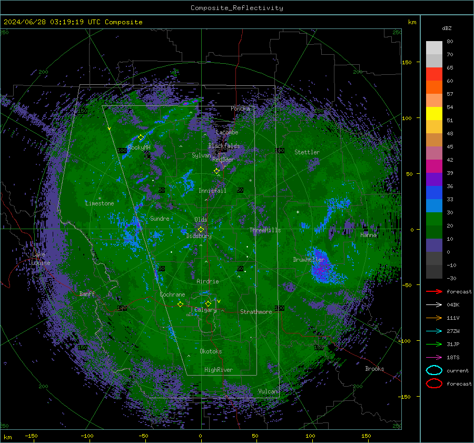Click the Okotoks label on map
474x443 pixels.
coord(211,351)
